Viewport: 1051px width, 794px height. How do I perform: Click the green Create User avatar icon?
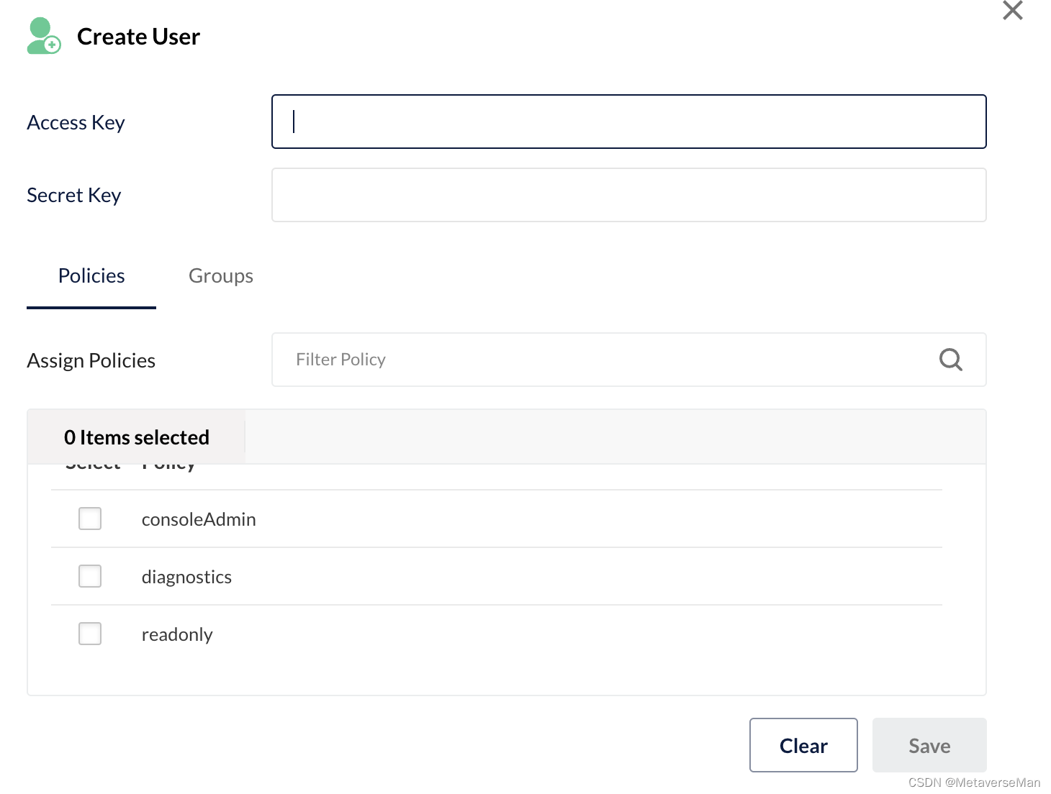pos(43,37)
